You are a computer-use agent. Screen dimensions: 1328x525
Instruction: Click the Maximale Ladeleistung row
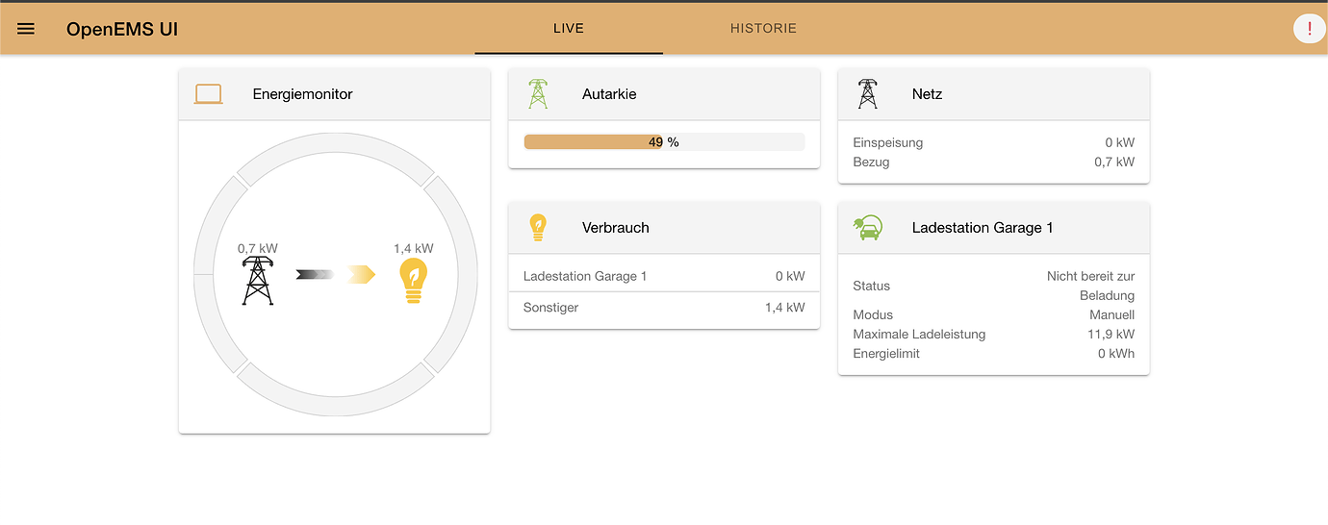pyautogui.click(x=993, y=335)
